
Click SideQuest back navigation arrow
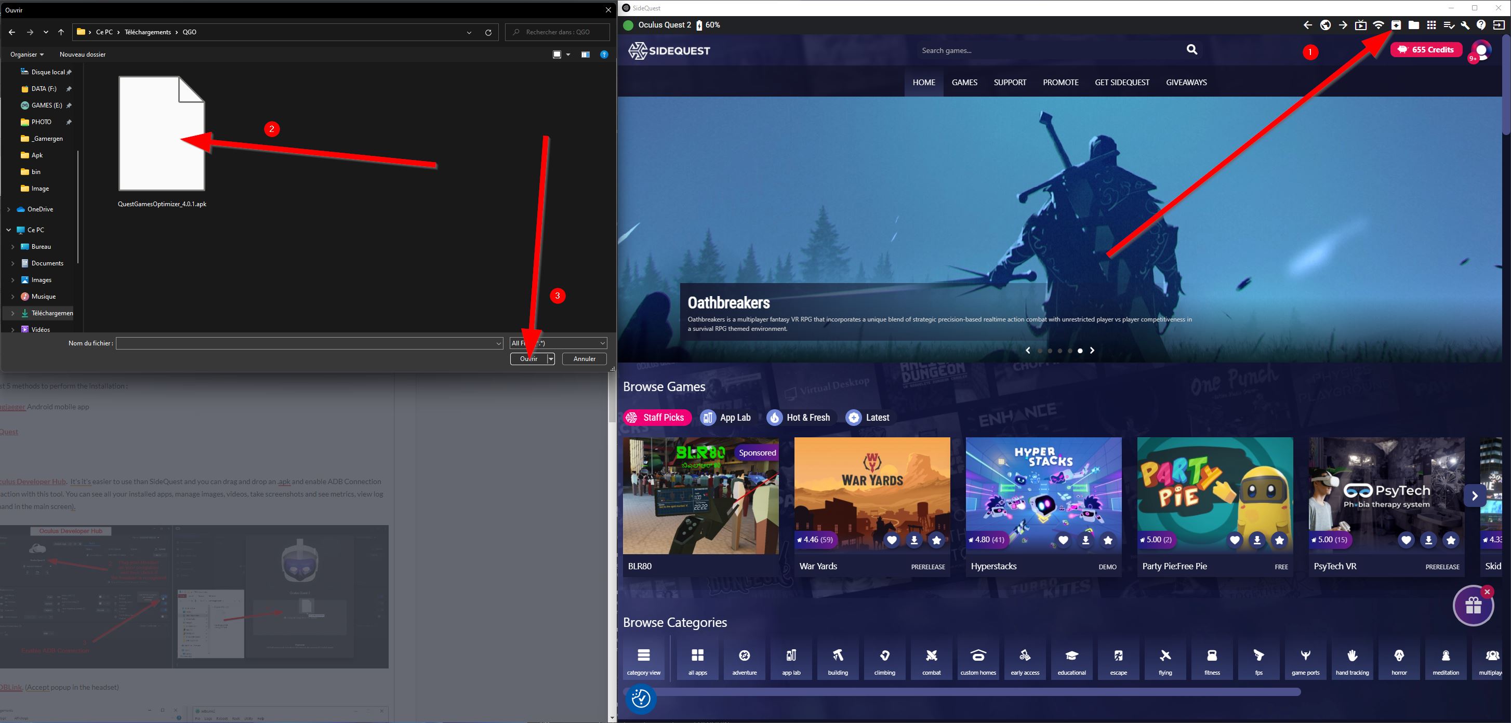click(x=1307, y=25)
